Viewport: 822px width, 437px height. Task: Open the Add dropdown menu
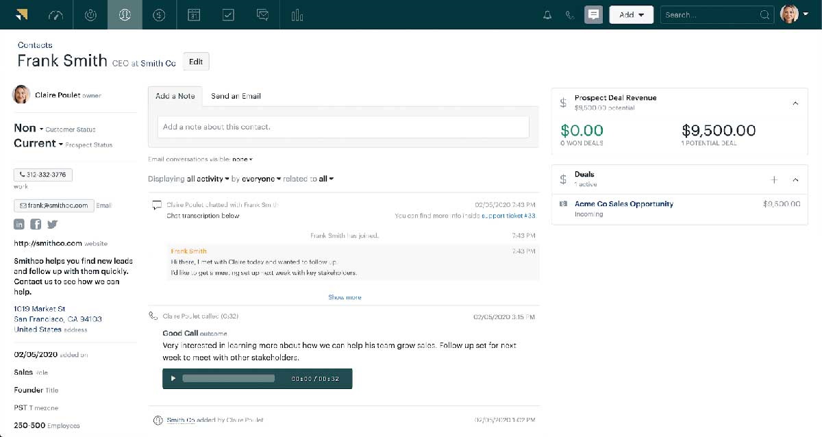631,14
